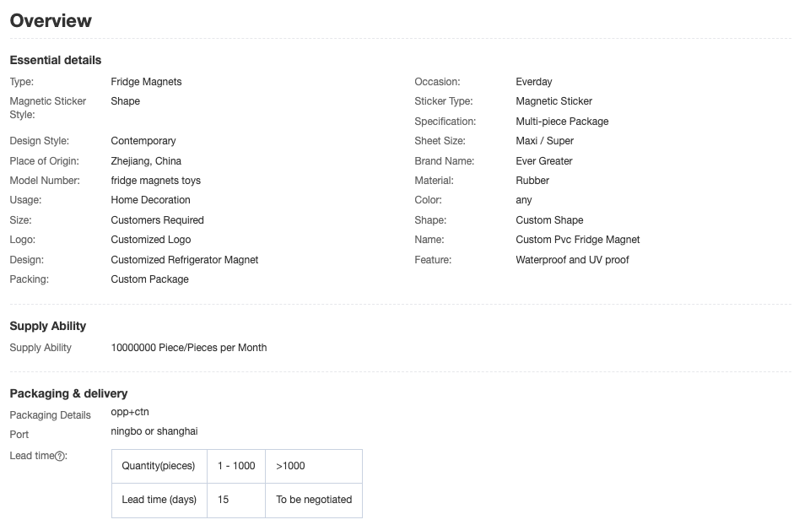Select 'Zhejiang, China' place of origin
Screen dimensions: 799x525
(146, 161)
